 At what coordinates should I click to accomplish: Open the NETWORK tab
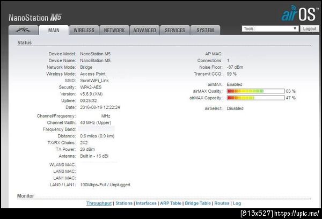click(114, 30)
